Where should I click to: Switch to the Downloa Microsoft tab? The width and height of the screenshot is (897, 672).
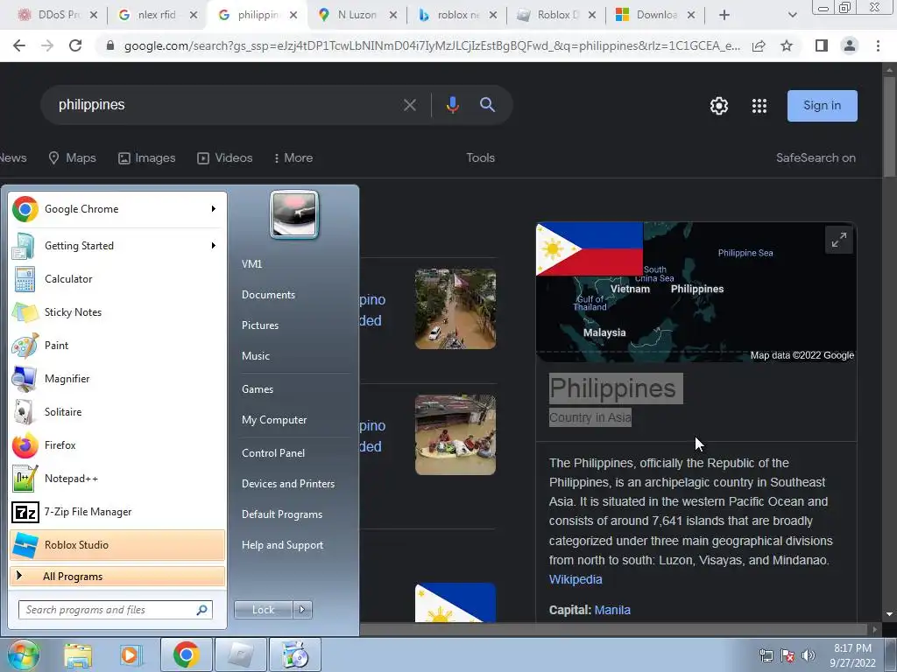657,15
